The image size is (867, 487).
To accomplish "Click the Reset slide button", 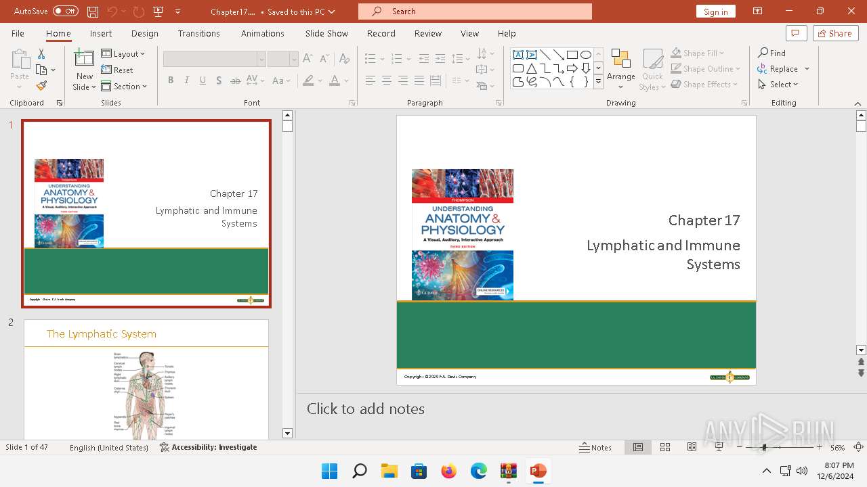I will point(117,70).
